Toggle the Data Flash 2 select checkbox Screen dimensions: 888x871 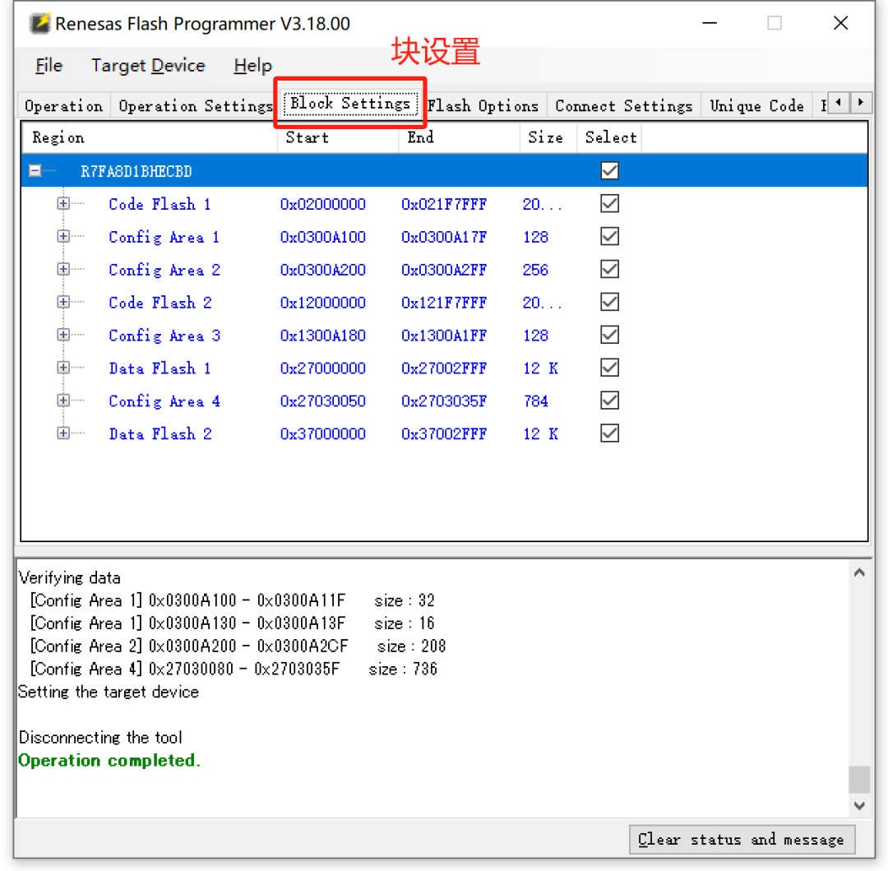(609, 433)
